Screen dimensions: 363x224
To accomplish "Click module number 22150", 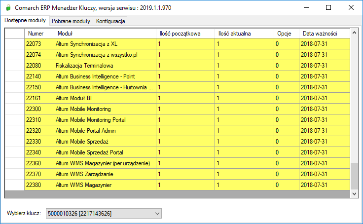I will (39, 87).
